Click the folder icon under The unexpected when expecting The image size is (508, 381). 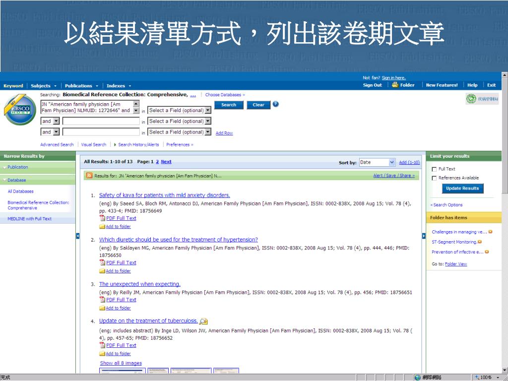(102, 308)
